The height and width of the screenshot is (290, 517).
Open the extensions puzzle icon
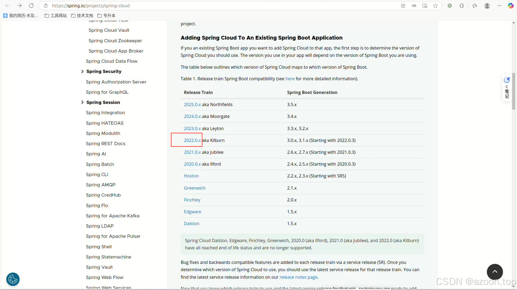pos(462,6)
